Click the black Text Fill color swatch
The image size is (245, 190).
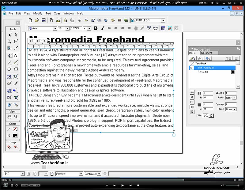point(233,72)
